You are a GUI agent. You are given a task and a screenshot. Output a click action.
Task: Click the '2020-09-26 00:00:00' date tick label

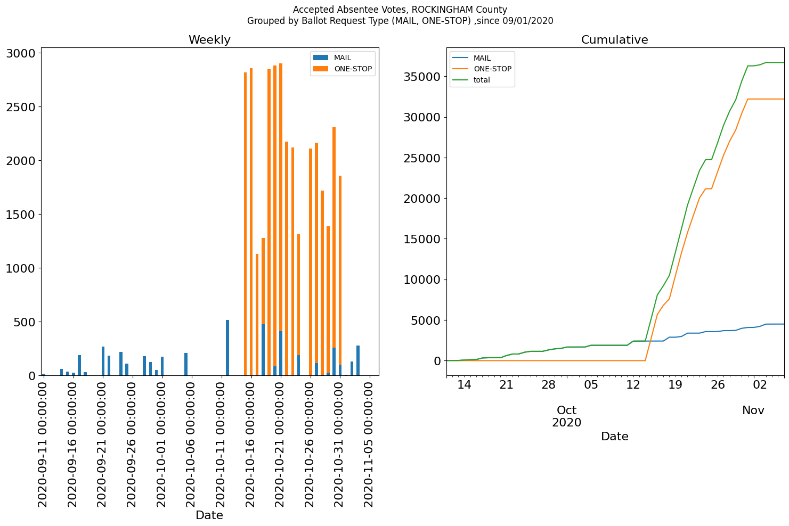(132, 443)
